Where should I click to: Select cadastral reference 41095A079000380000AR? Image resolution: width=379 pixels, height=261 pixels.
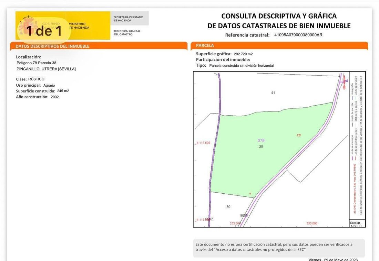pos(298,35)
